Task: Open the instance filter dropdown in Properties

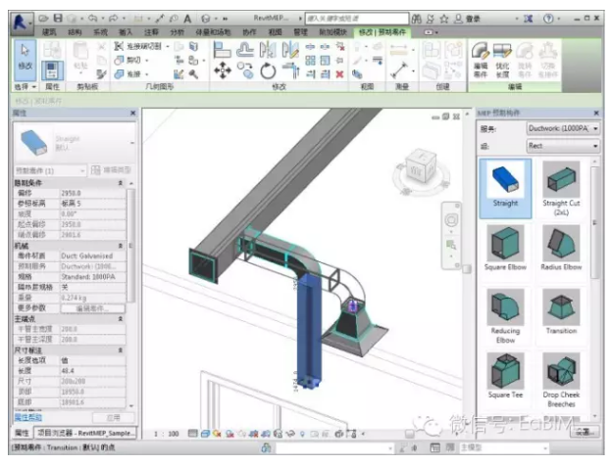Action: pyautogui.click(x=50, y=170)
